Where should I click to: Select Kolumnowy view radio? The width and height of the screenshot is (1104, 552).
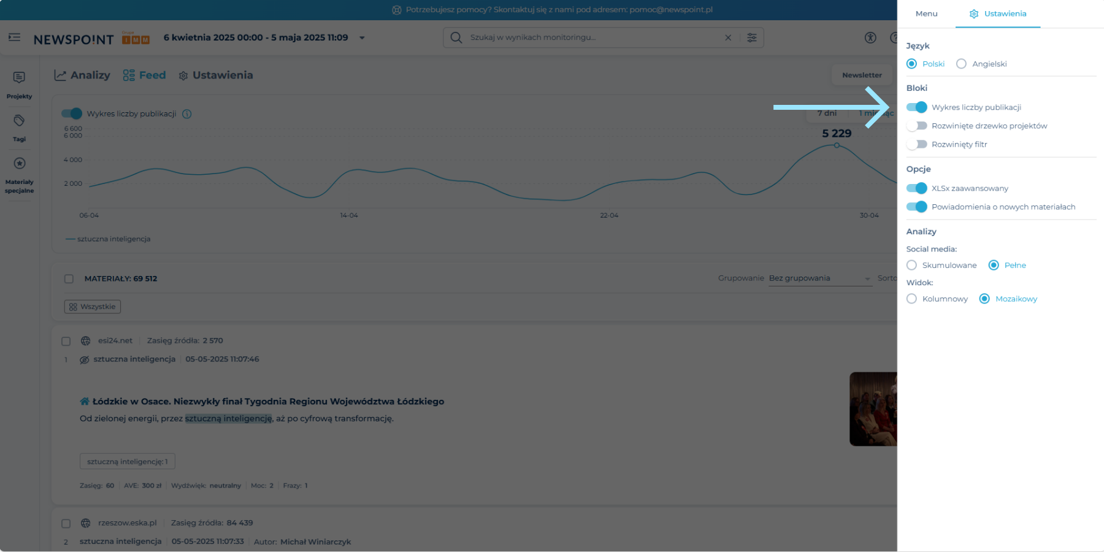(x=912, y=299)
